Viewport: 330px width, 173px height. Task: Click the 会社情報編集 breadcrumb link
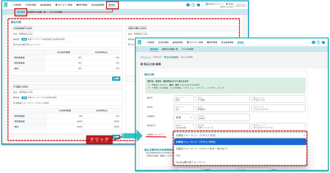171,57
